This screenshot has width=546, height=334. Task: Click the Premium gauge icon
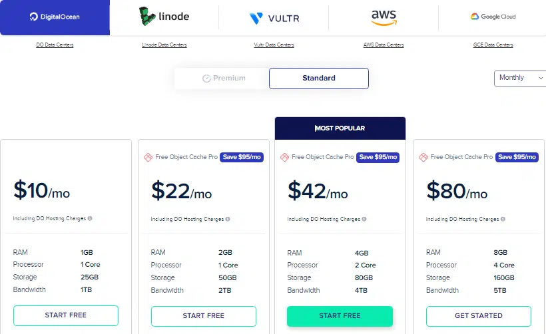pyautogui.click(x=206, y=79)
